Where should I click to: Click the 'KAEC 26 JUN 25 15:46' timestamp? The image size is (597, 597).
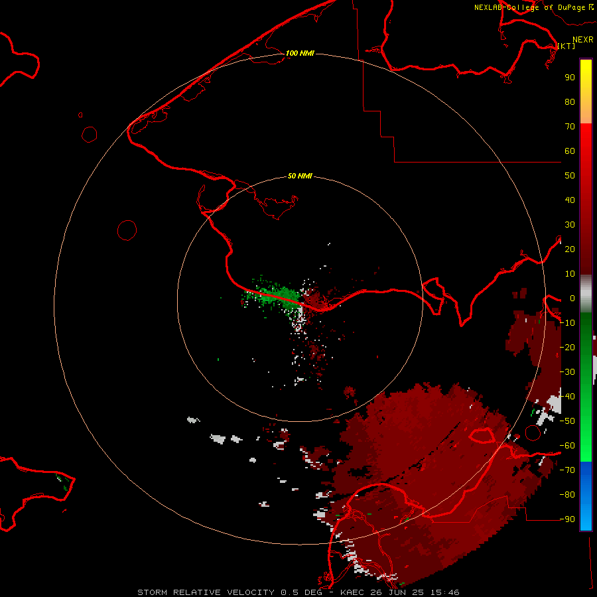tap(400, 592)
